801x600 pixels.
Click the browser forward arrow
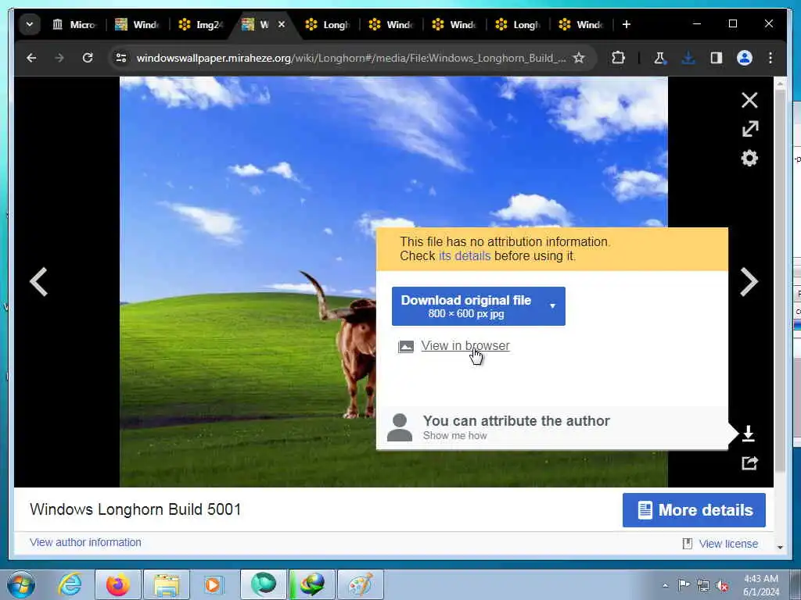pos(59,58)
